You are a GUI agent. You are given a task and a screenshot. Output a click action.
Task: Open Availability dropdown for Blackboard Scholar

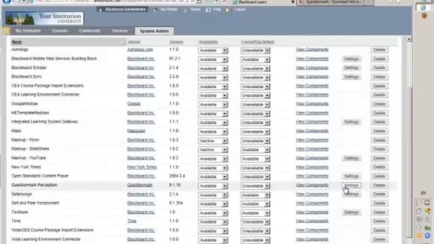coord(213,68)
